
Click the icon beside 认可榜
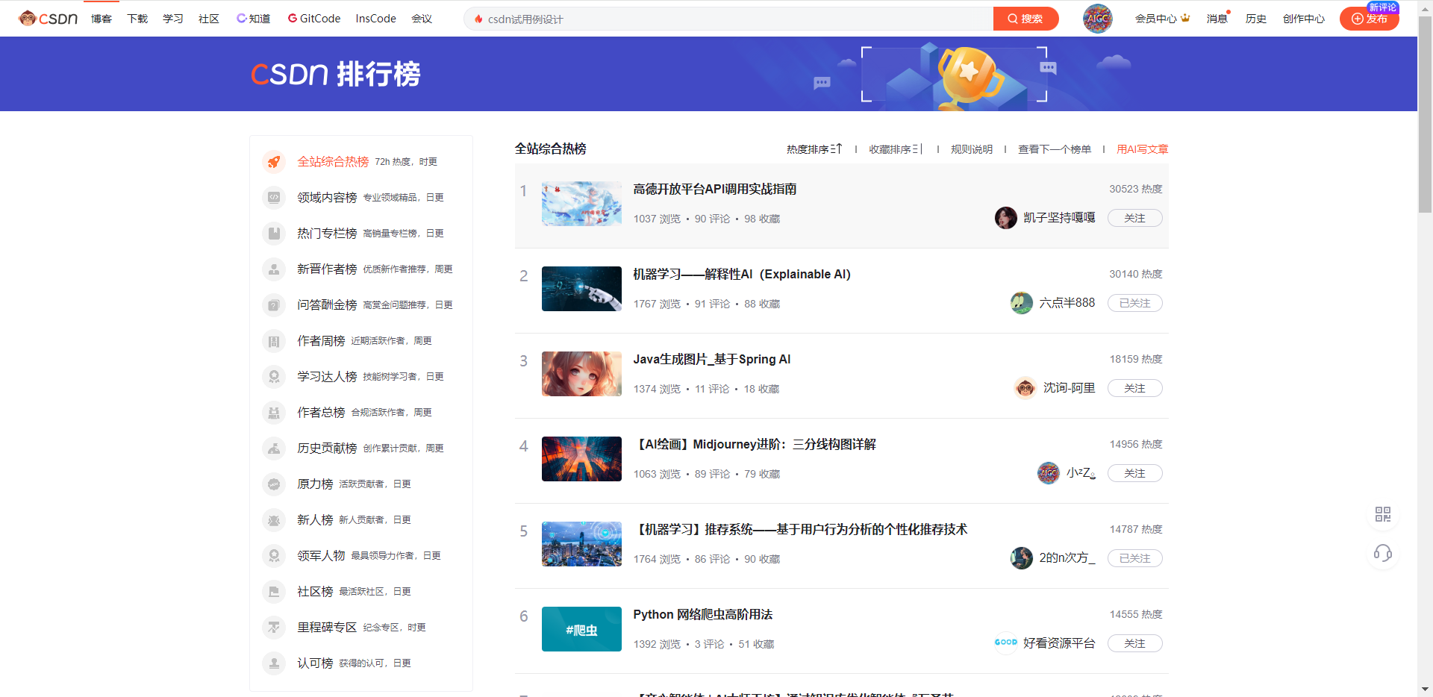[x=274, y=663]
